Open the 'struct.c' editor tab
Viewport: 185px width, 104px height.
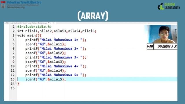[25, 23]
